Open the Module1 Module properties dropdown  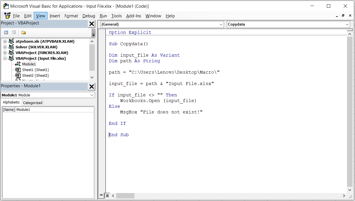(x=92, y=95)
